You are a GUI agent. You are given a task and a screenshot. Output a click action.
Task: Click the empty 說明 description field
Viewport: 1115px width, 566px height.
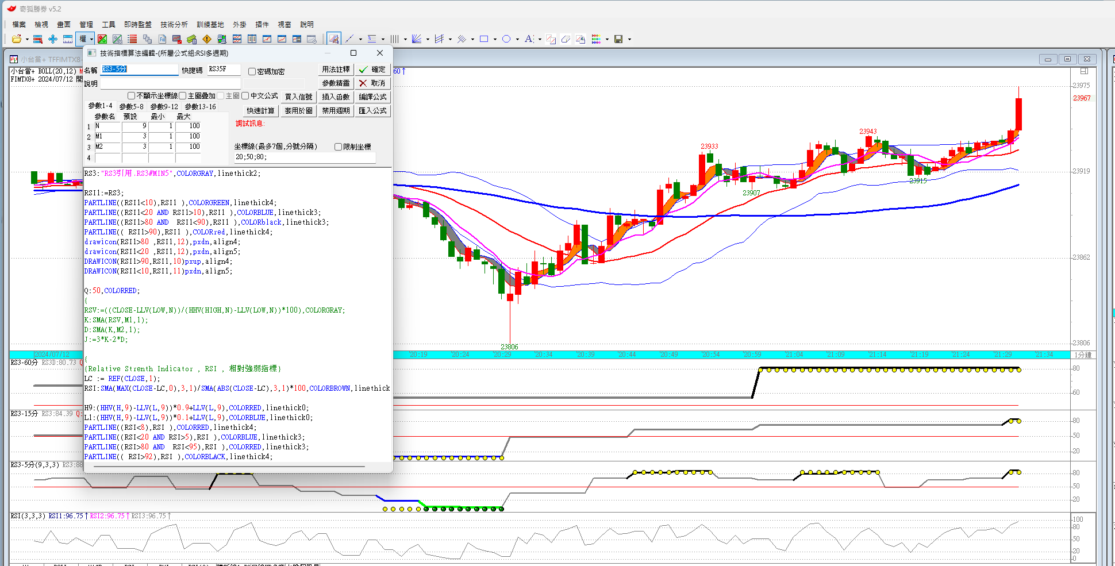(x=170, y=84)
